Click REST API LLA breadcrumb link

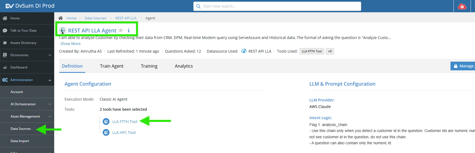(126, 18)
